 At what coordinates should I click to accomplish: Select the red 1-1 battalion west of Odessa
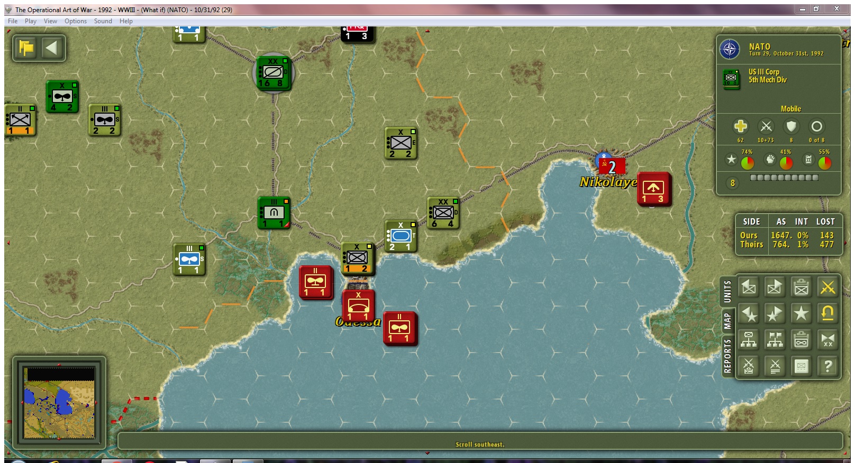[316, 283]
